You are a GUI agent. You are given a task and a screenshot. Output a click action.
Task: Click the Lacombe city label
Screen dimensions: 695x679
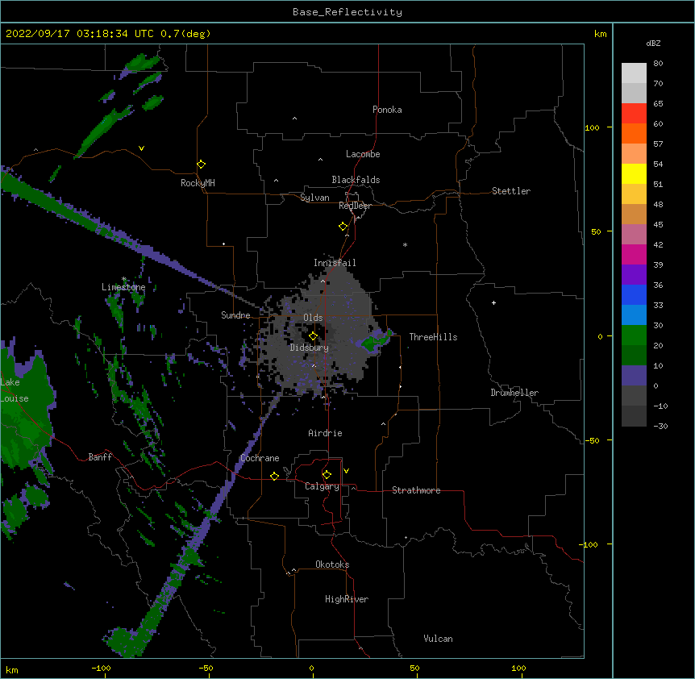[363, 154]
